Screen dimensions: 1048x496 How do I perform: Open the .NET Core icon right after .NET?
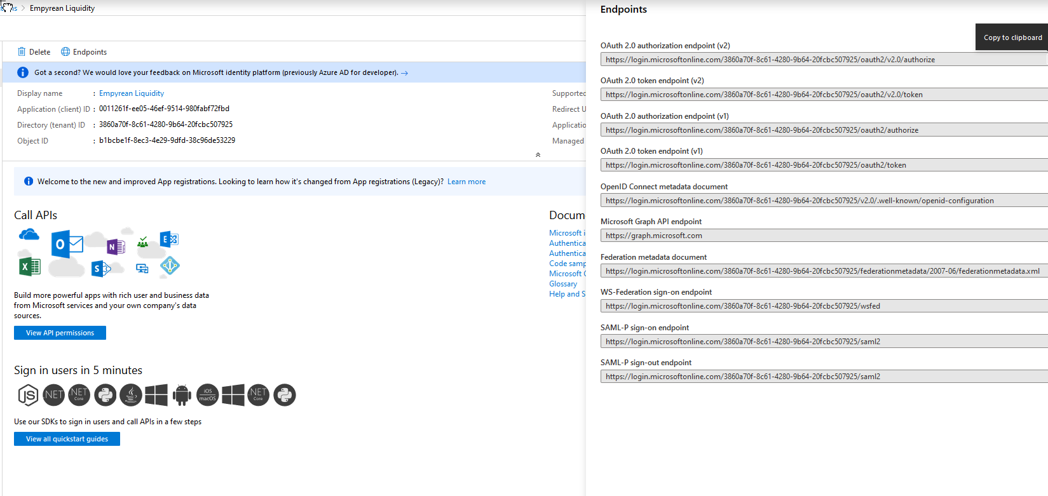pos(79,395)
